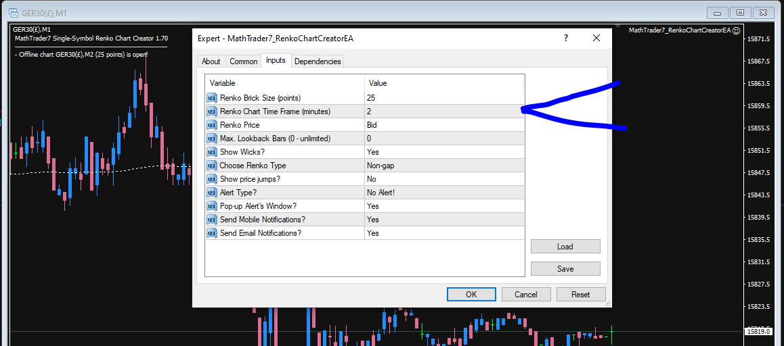Image resolution: width=784 pixels, height=346 pixels.
Task: Select the Alert Type? label
Action: pyautogui.click(x=239, y=192)
